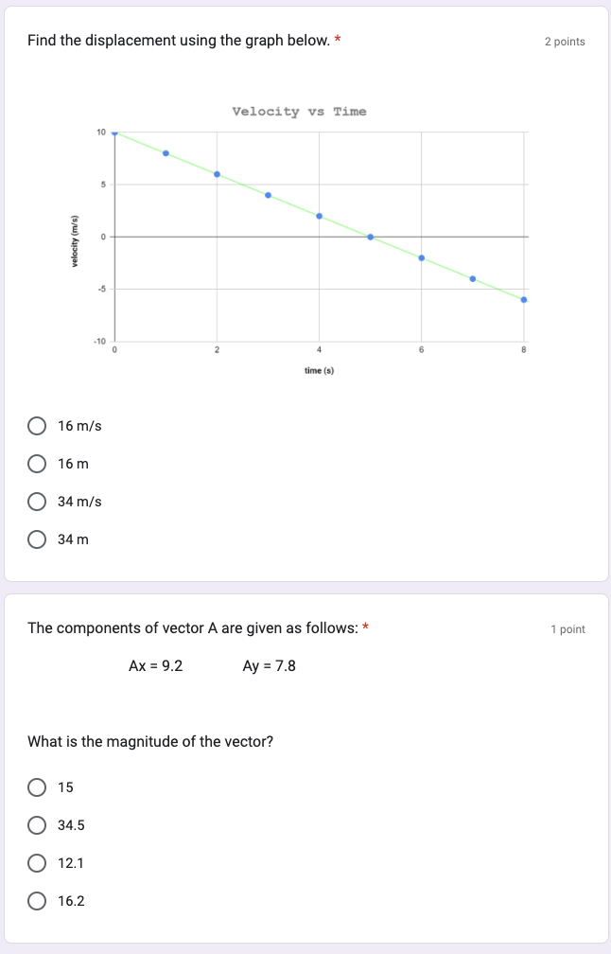Select the 12.1 magnitude answer
The height and width of the screenshot is (954, 611).
37,862
